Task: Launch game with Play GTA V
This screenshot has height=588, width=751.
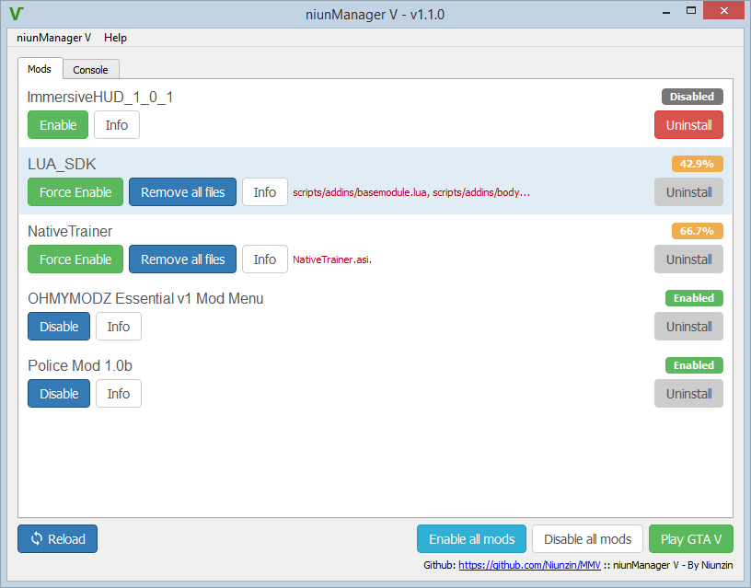Action: click(690, 539)
